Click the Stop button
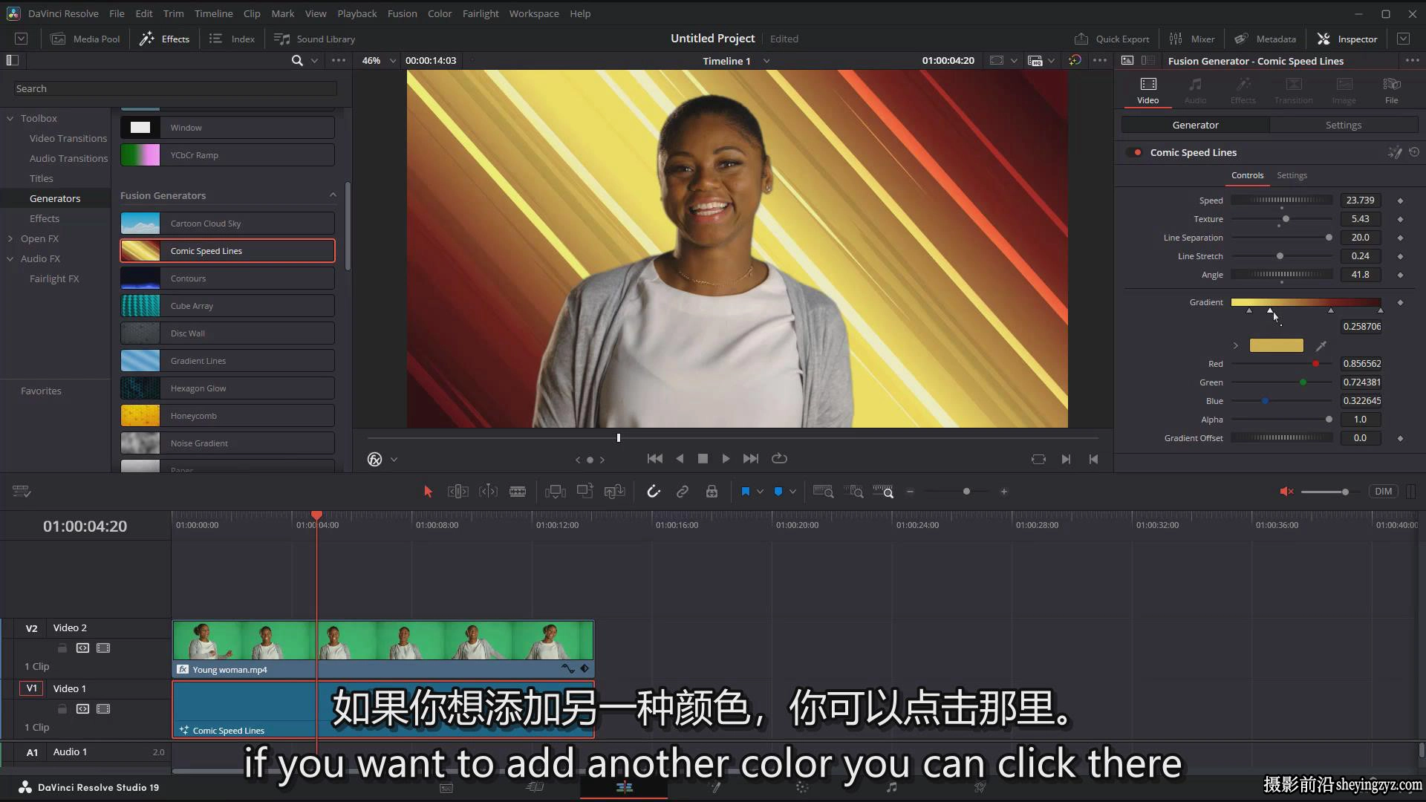The height and width of the screenshot is (802, 1426). (703, 459)
